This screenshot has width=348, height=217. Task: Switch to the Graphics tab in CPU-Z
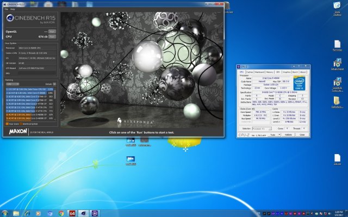tap(287, 72)
